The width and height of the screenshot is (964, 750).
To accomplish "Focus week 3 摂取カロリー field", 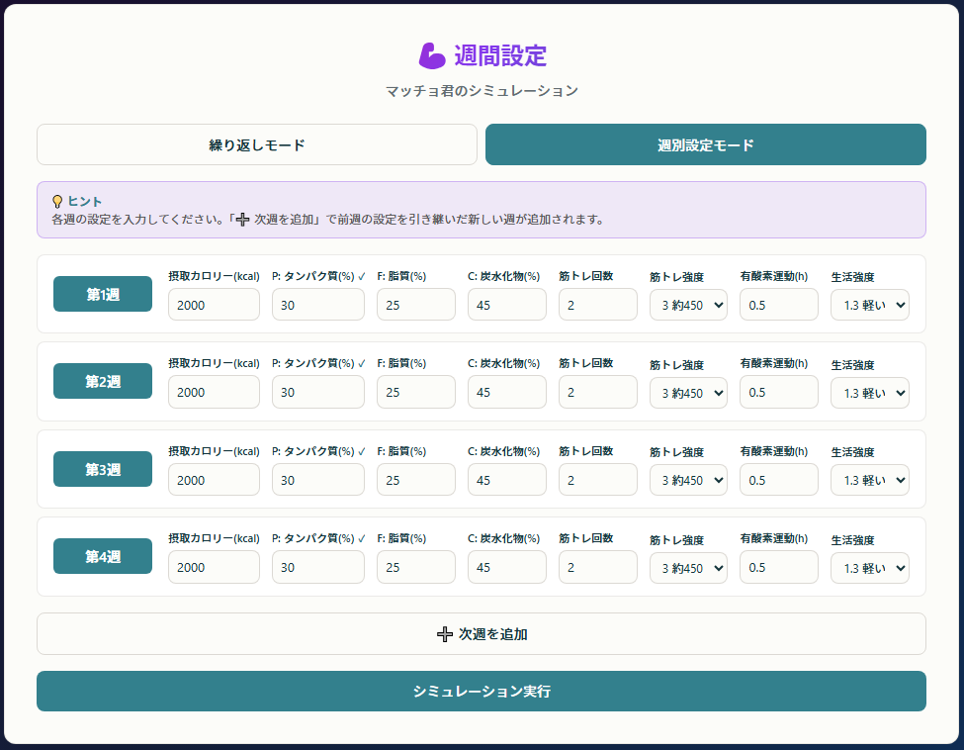I will 214,479.
